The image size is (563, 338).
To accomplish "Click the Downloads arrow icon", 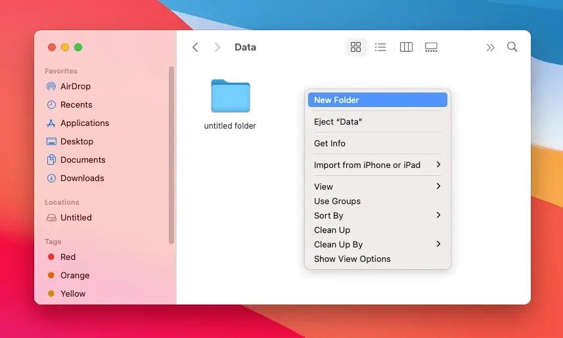I will (x=51, y=178).
